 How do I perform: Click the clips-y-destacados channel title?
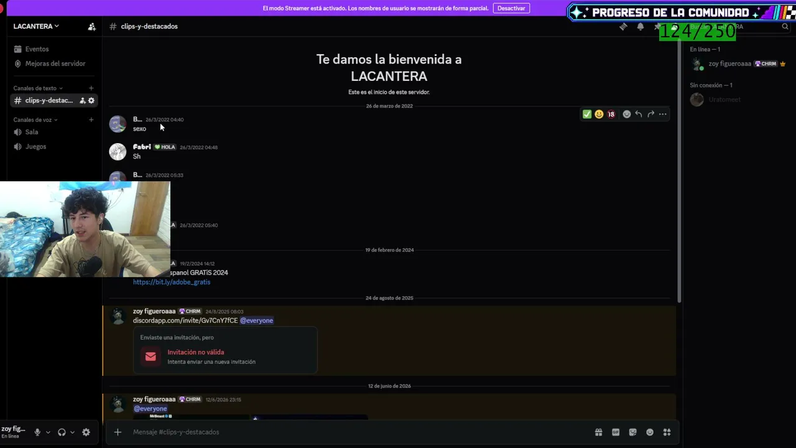[149, 27]
